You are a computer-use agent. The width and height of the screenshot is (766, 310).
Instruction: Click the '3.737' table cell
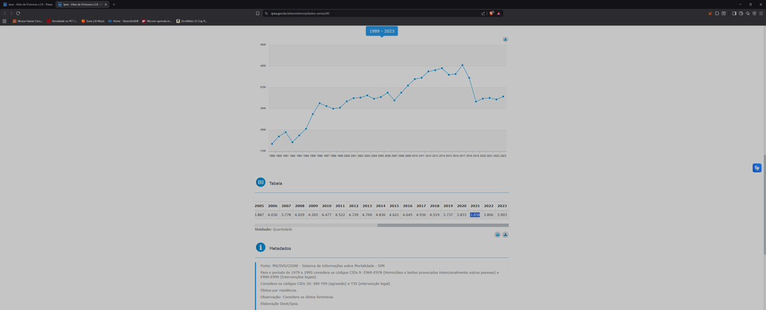click(x=448, y=215)
